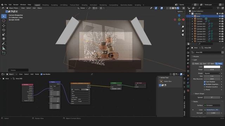Screen dimensions: 225x126
Task: Click the red X axis gizmo circle
Action: tap(184, 20)
